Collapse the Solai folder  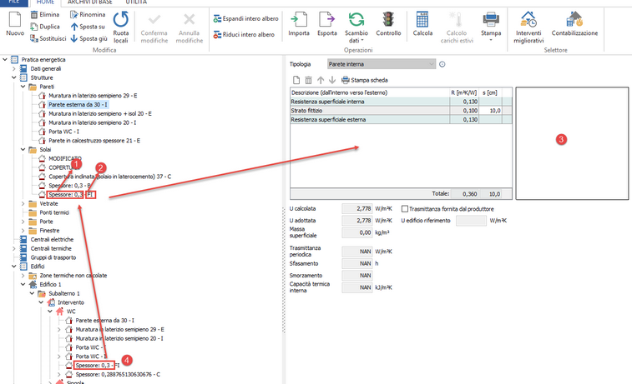[x=23, y=150]
